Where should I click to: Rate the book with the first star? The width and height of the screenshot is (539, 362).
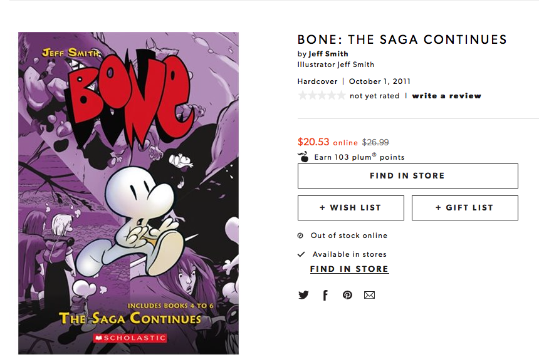(x=303, y=96)
